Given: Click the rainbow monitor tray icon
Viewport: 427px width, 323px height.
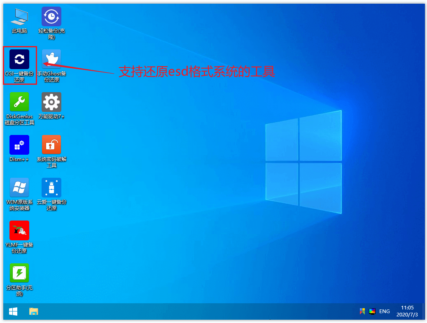Looking at the screenshot, I should [372, 311].
